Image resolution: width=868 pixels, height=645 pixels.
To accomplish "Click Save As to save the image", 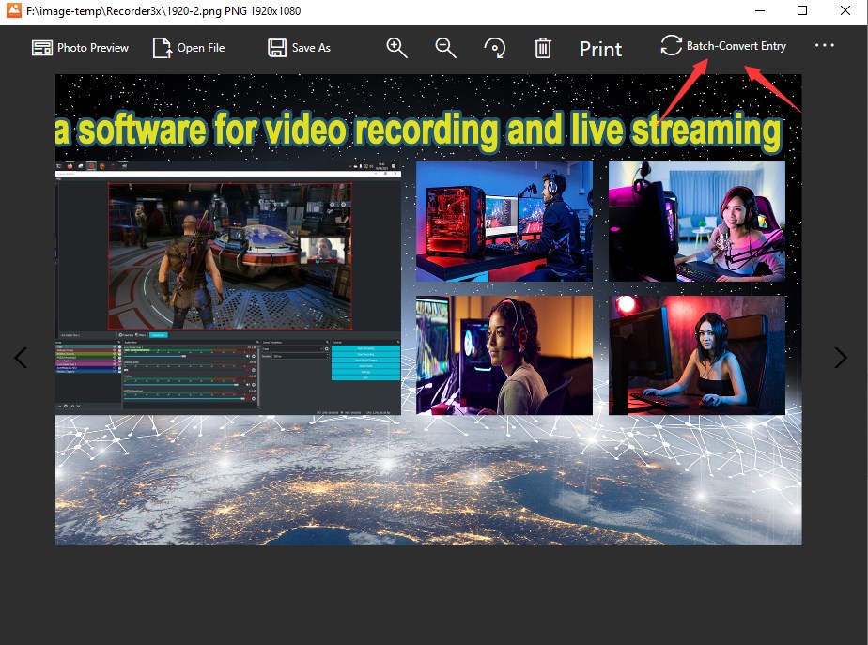I will click(x=299, y=48).
